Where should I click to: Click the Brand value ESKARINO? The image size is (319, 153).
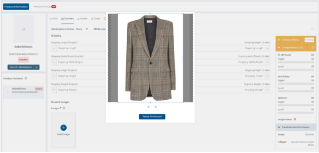click(x=309, y=135)
